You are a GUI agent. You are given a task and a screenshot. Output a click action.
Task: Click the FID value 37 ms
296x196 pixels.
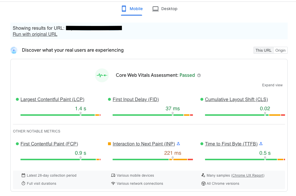pos(173,109)
